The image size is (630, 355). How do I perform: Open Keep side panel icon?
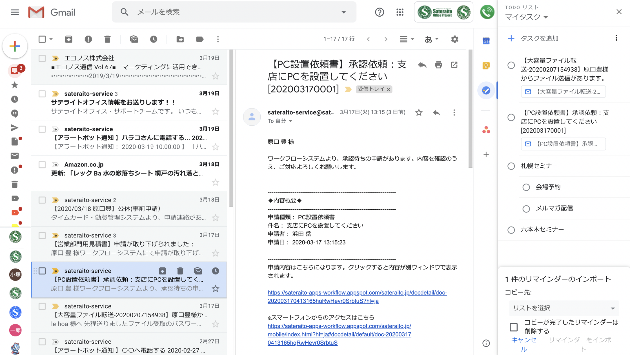tap(486, 66)
